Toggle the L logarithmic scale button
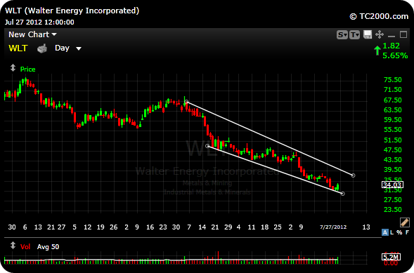This screenshot has width=414, height=273. 392,232
